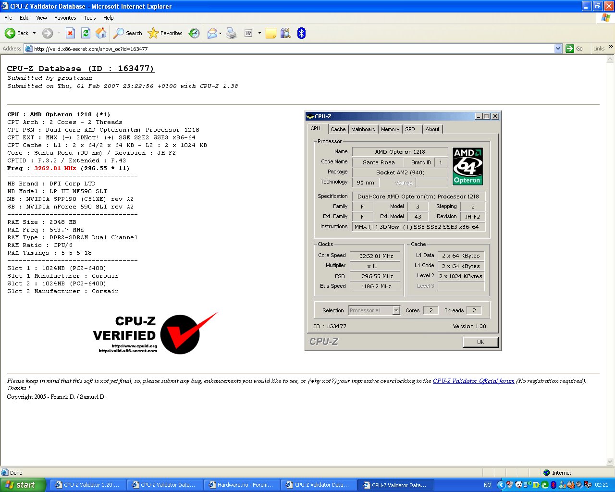Click the Mail envelope toolbar icon
Image resolution: width=615 pixels, height=492 pixels.
click(212, 33)
